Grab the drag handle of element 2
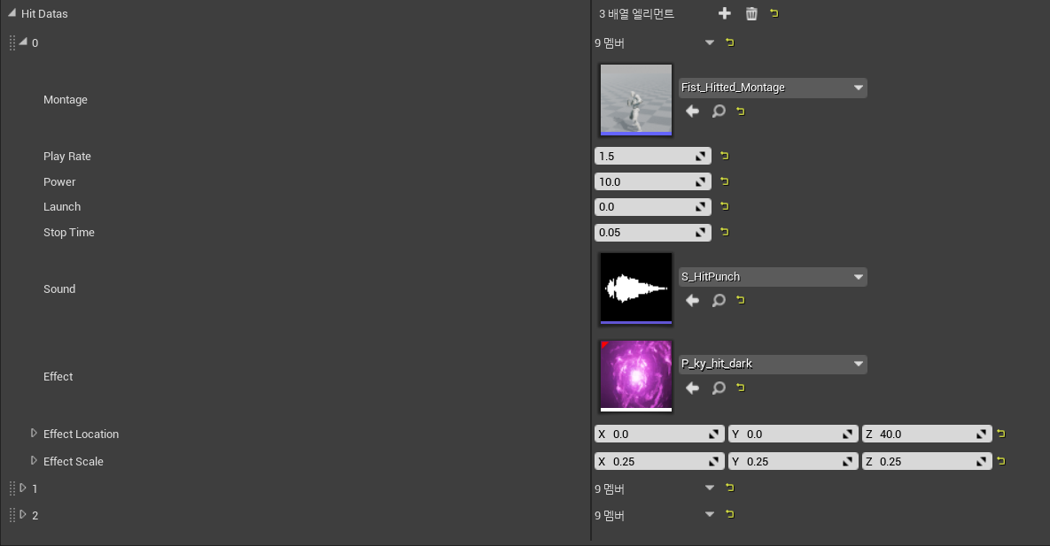1050x546 pixels. coord(12,515)
